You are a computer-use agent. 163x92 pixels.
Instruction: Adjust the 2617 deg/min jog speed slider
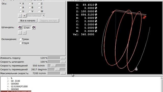57,70
